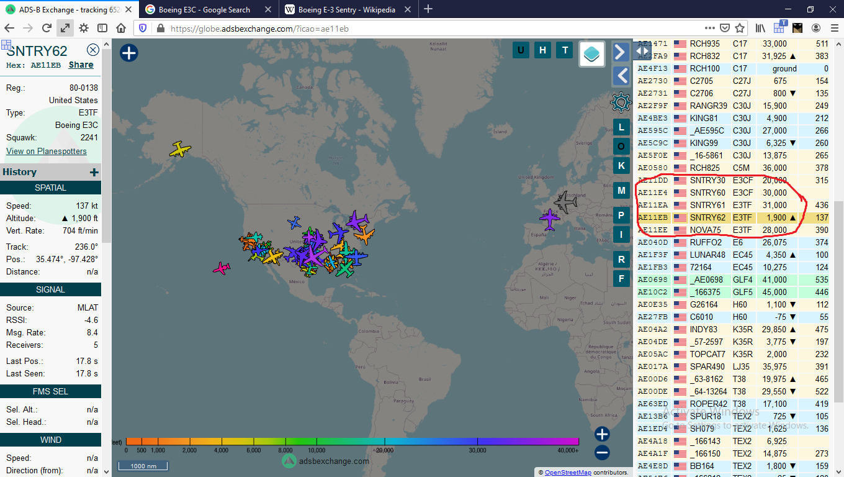
Task: Open View on Planespotters link
Action: pos(47,151)
